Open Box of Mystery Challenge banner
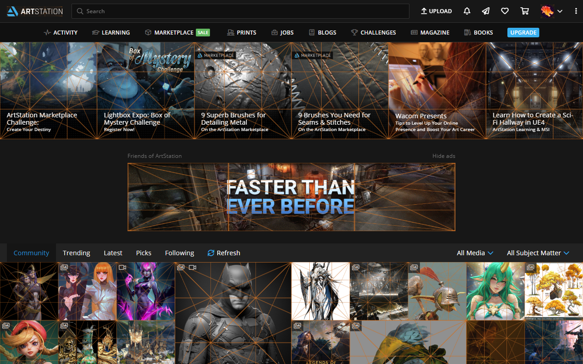Viewport: 583px width, 364px height. [146, 91]
